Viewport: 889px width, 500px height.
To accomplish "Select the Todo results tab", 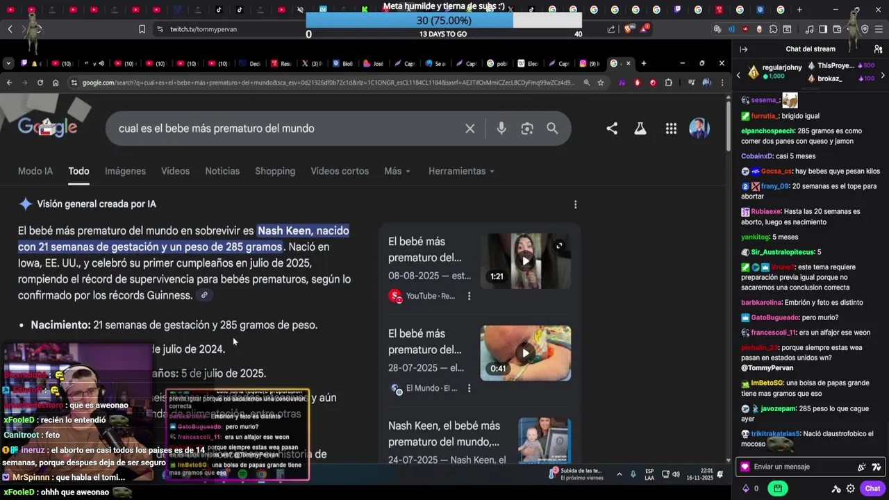I will 78,171.
